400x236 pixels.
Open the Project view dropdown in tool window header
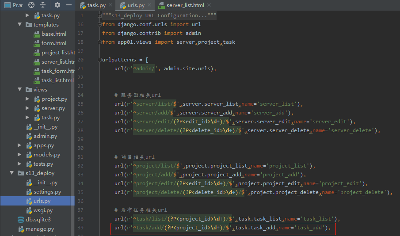(14, 5)
